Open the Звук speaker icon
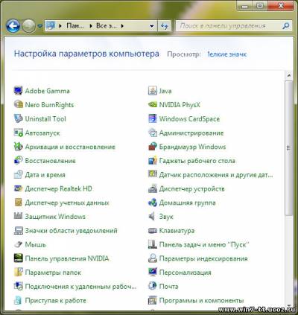This screenshot has width=298, height=315. 152,217
